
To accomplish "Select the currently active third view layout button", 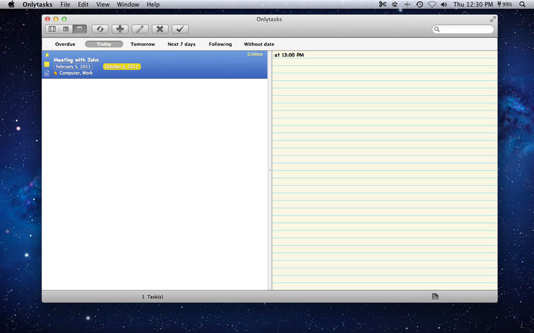I will pos(79,29).
